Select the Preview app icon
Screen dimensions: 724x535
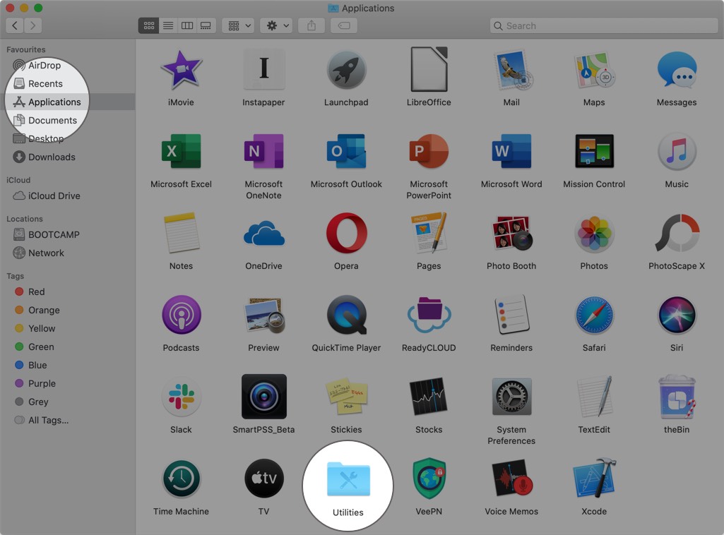pos(265,315)
